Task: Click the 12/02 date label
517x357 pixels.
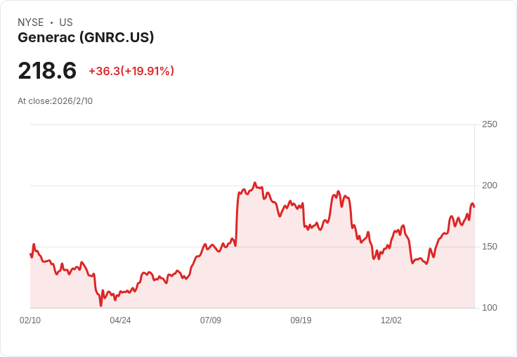Action: [x=391, y=320]
